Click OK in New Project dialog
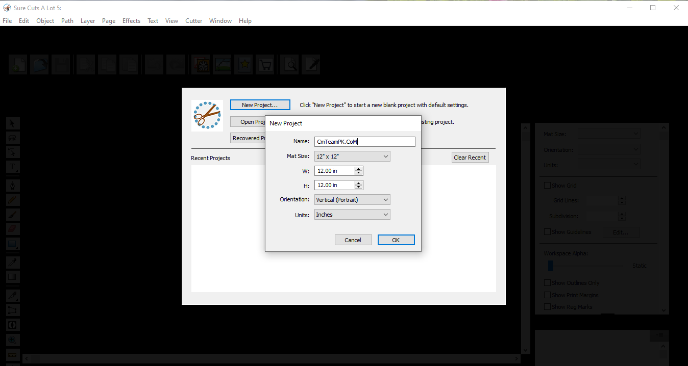688x366 pixels. pos(396,240)
